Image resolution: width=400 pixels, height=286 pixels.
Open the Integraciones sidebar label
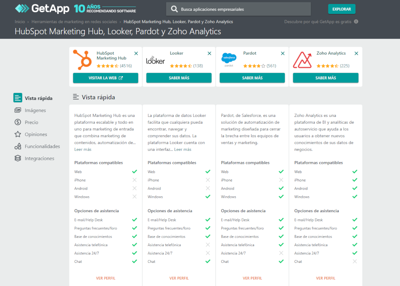[x=40, y=158]
